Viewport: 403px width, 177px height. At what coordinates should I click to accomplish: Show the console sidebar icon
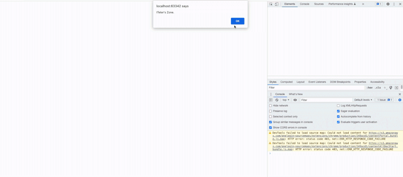pos(271,100)
